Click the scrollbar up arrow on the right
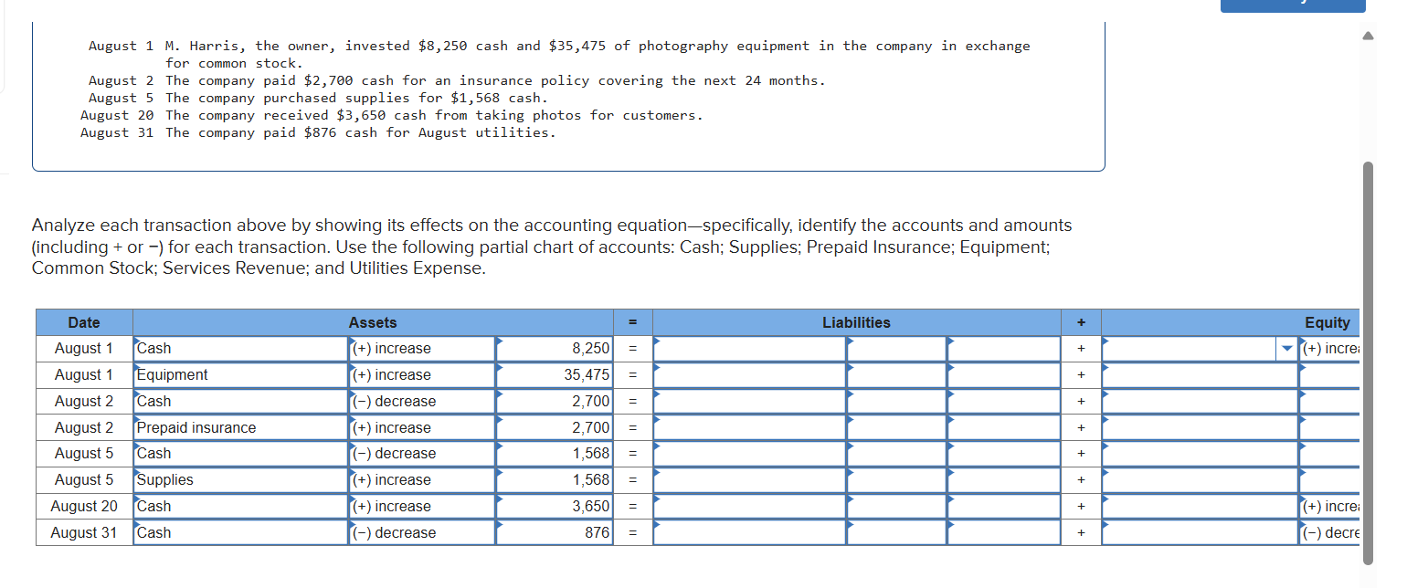Image resolution: width=1407 pixels, height=588 pixels. (1367, 35)
